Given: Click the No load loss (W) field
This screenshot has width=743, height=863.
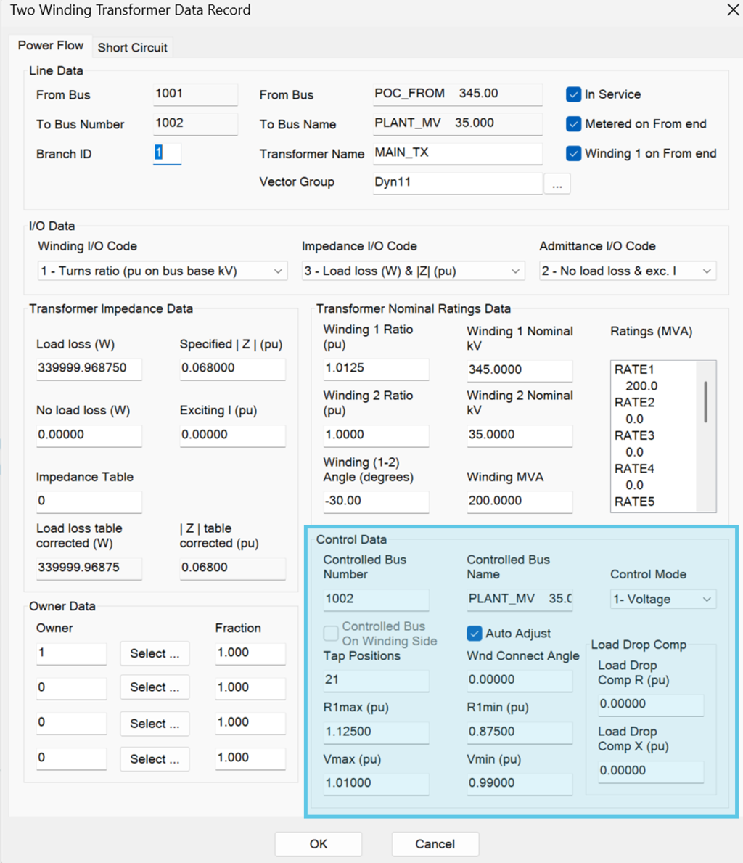Looking at the screenshot, I should [89, 435].
